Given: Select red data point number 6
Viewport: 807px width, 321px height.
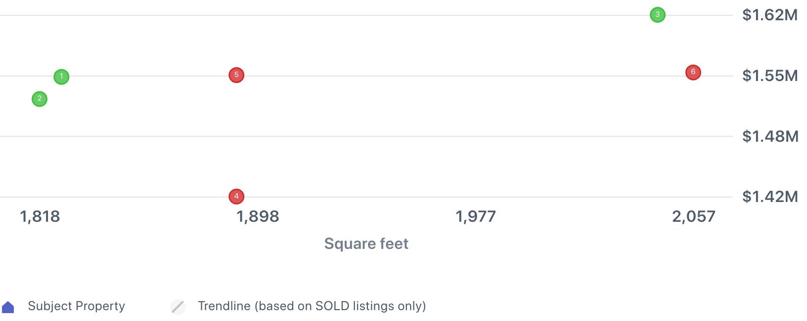Looking at the screenshot, I should (x=693, y=72).
